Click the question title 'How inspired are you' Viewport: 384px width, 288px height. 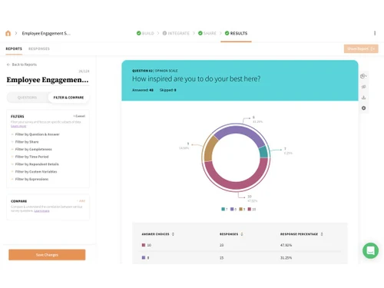(196, 79)
